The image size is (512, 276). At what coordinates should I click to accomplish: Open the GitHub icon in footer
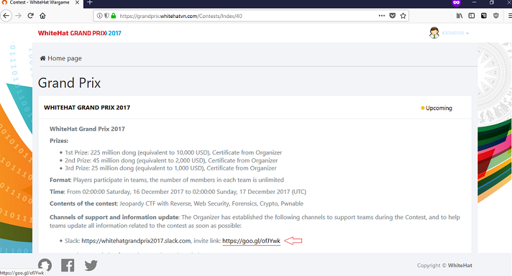coord(45,264)
